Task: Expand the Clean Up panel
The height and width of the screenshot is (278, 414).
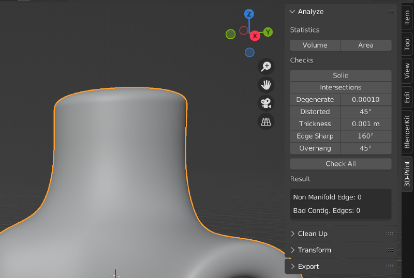Action: pos(292,234)
